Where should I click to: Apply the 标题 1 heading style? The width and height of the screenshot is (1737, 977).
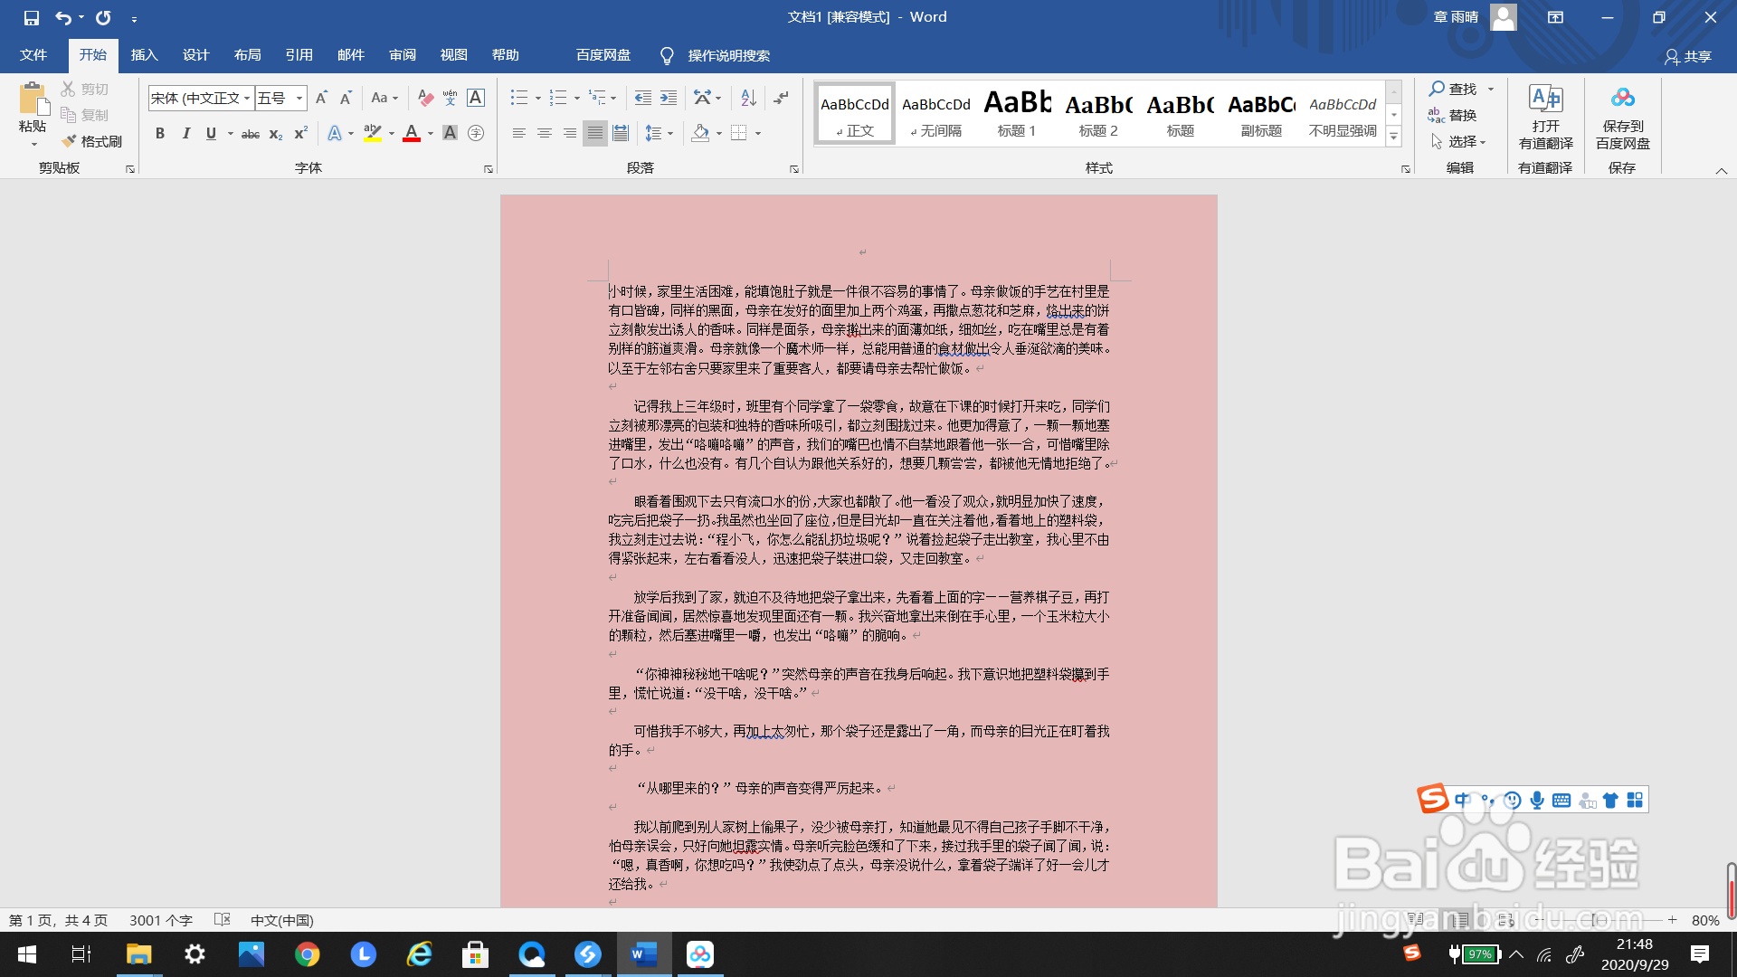click(1017, 113)
